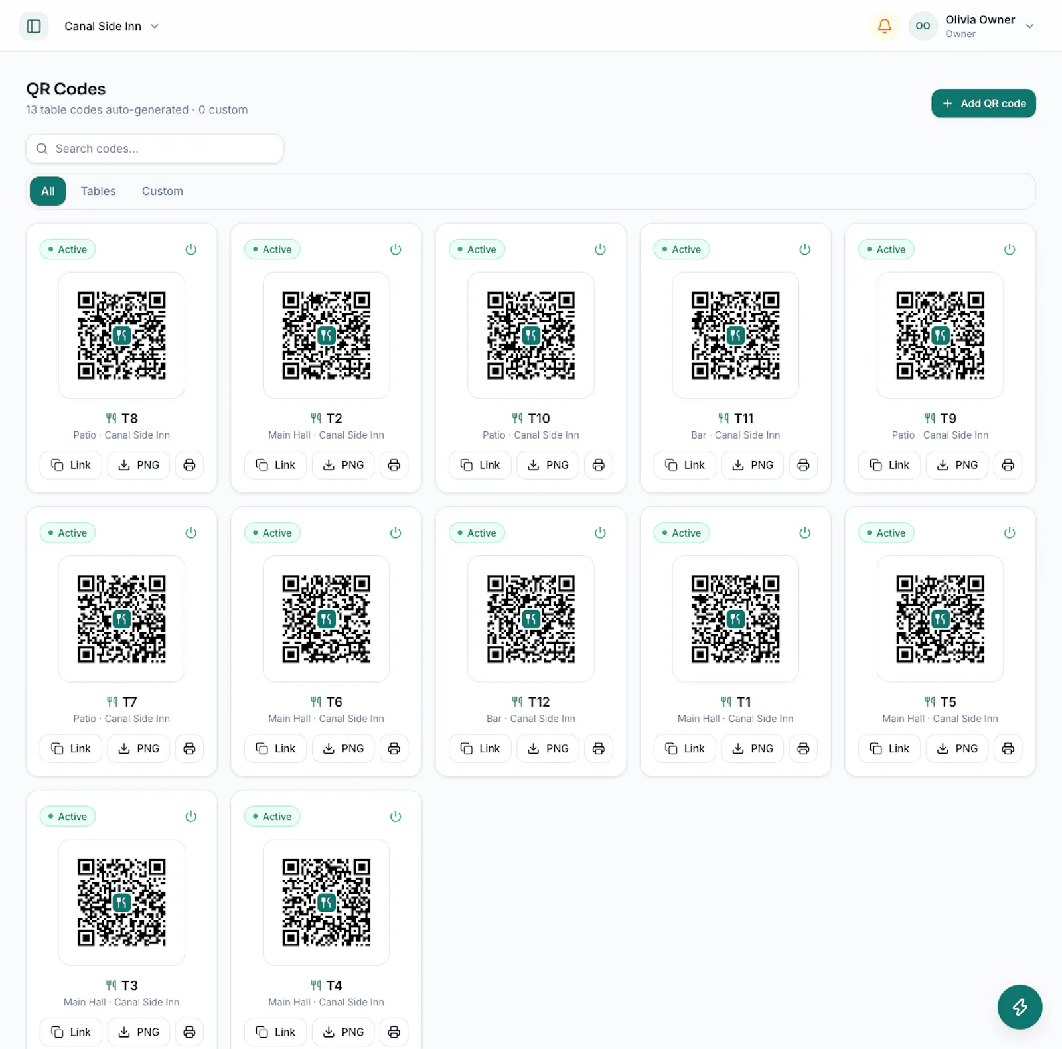
Task: Toggle the T3 power icon
Action: click(x=191, y=816)
